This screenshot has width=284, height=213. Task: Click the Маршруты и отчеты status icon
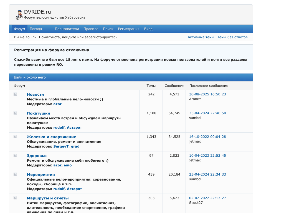tap(15, 198)
